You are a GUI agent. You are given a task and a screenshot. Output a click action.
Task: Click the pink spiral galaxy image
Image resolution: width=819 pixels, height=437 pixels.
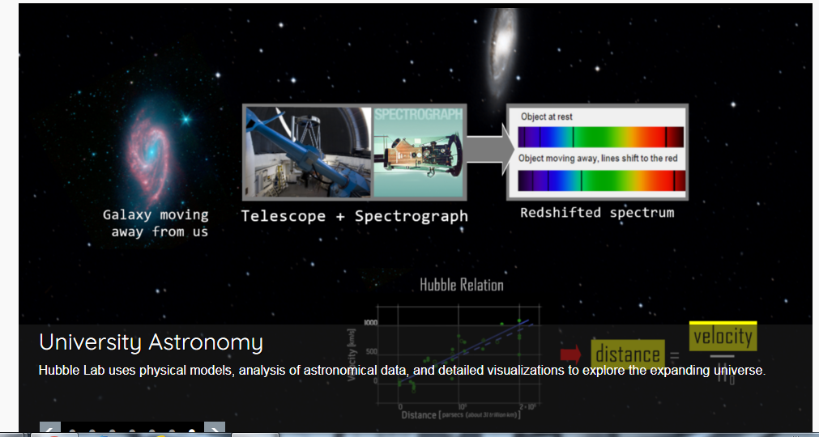(x=151, y=151)
